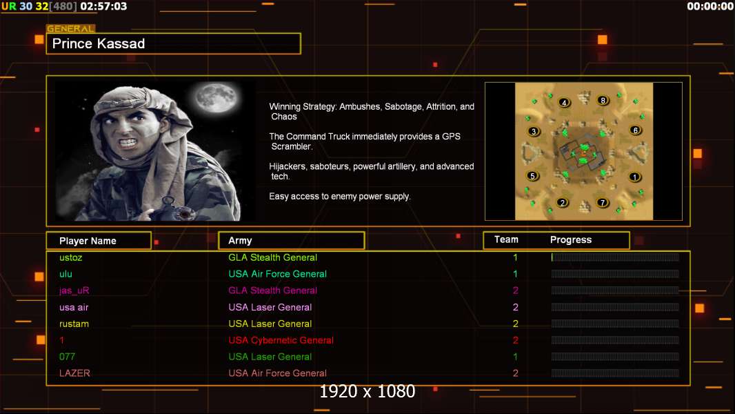Screen dimensions: 735x414
Task: Click the loading progress bar for ulu
Action: pyautogui.click(x=615, y=274)
